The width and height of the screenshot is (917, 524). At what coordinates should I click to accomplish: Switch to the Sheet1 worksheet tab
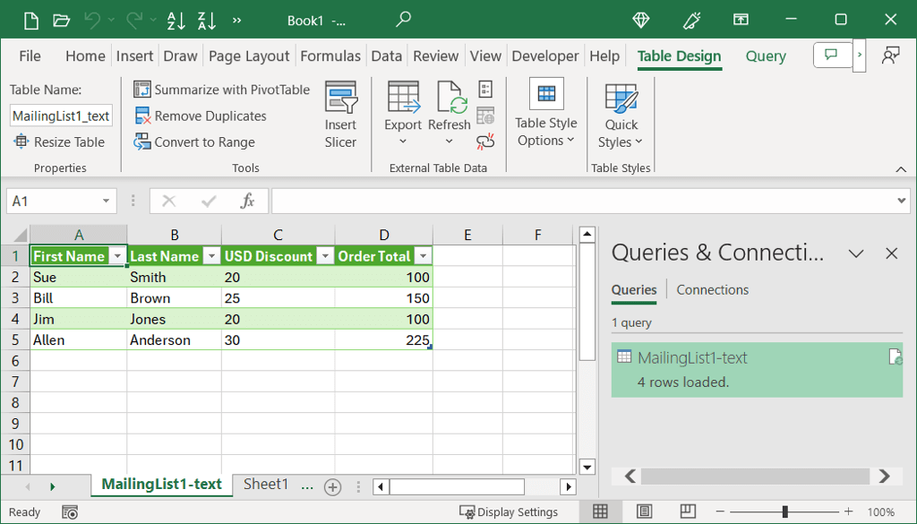pos(266,485)
